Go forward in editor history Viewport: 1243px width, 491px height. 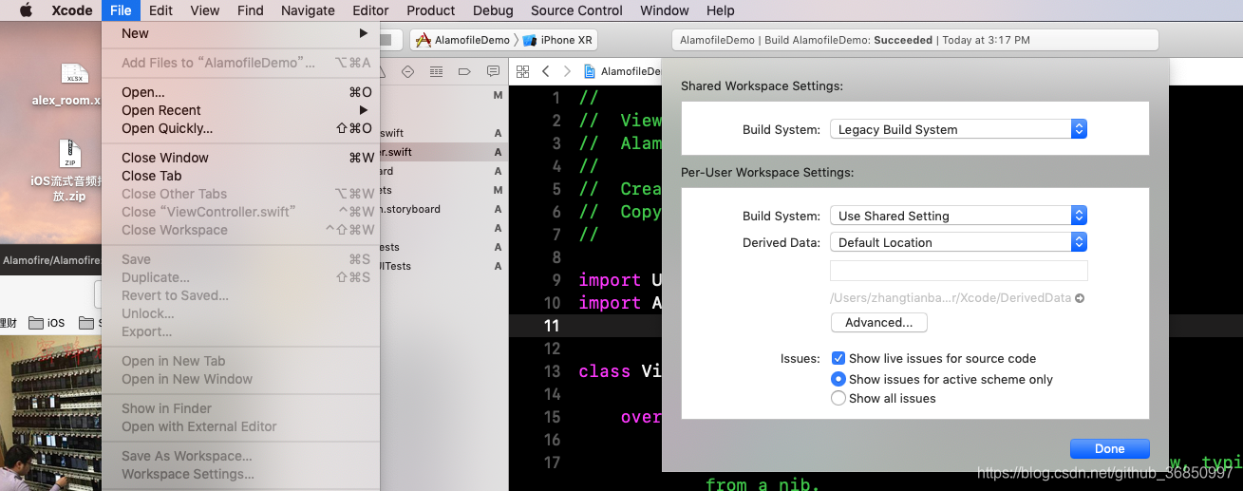[567, 71]
